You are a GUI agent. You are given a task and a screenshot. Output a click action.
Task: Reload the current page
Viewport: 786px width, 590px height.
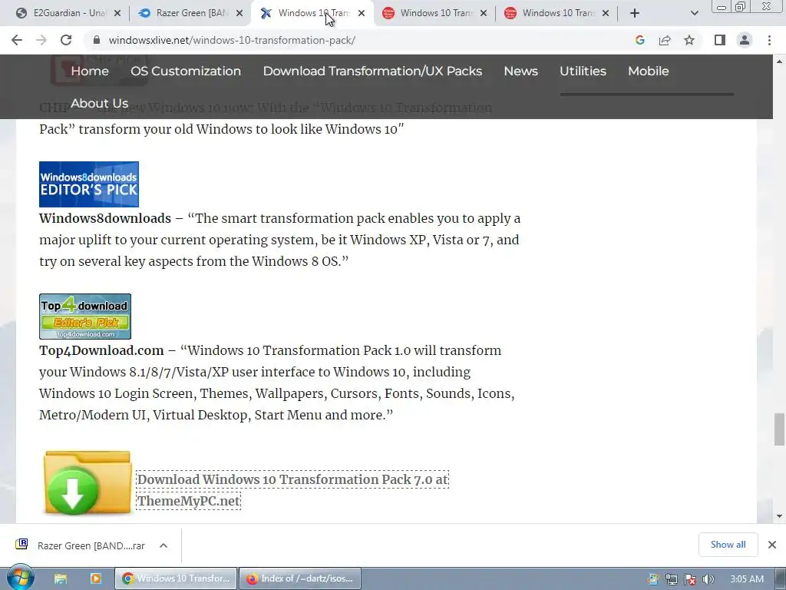(x=66, y=40)
